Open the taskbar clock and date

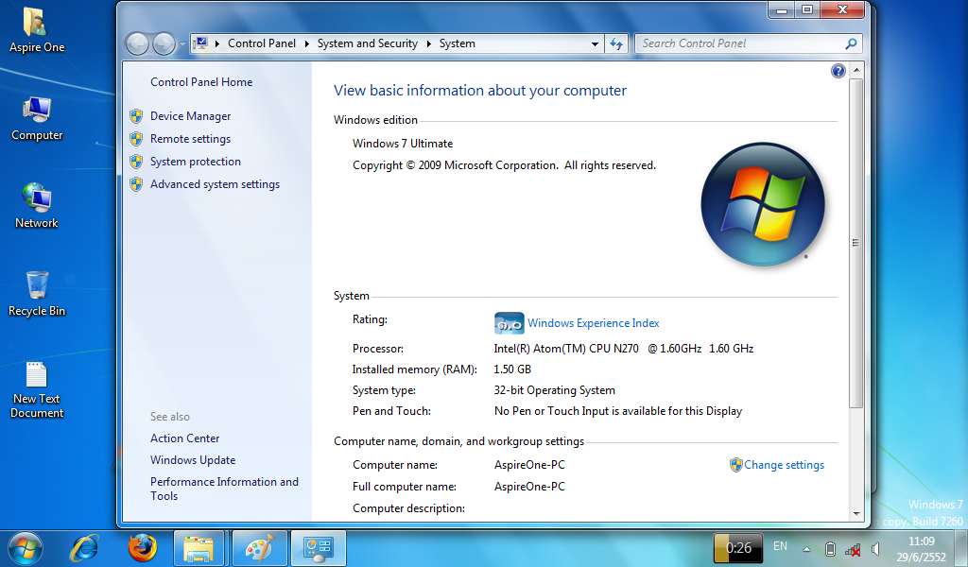point(921,549)
